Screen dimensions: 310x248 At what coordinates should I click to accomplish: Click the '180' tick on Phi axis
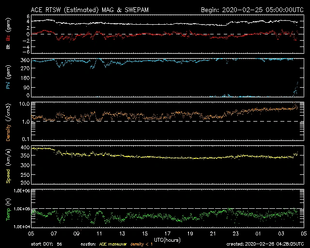(25, 78)
